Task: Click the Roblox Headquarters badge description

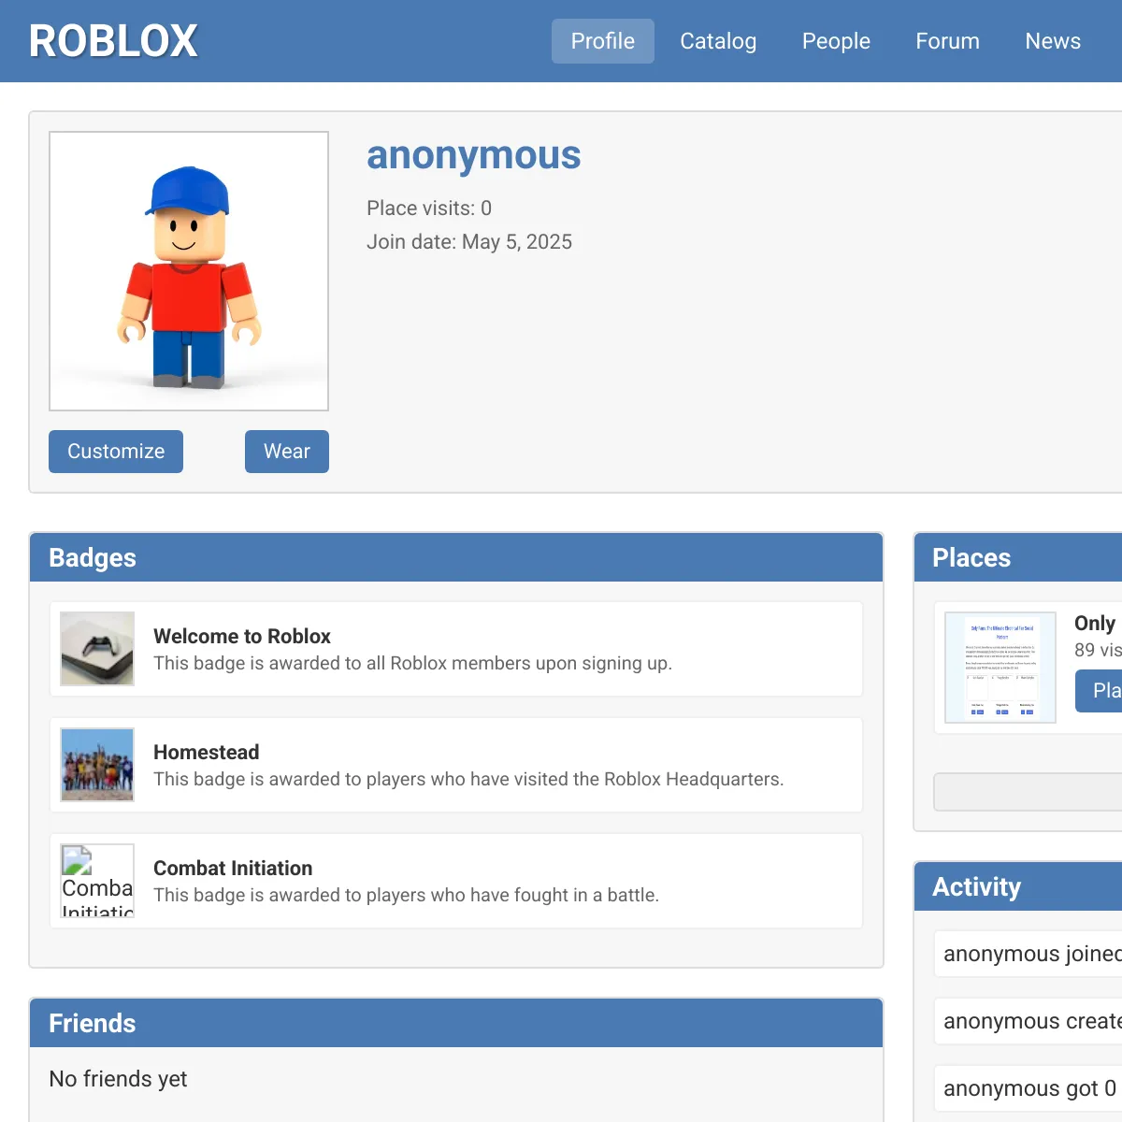Action: point(468,779)
